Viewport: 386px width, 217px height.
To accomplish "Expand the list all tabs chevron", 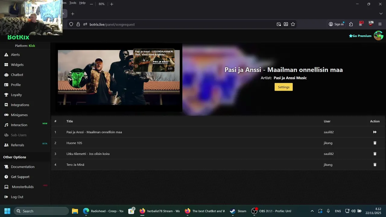I will pos(381,14).
